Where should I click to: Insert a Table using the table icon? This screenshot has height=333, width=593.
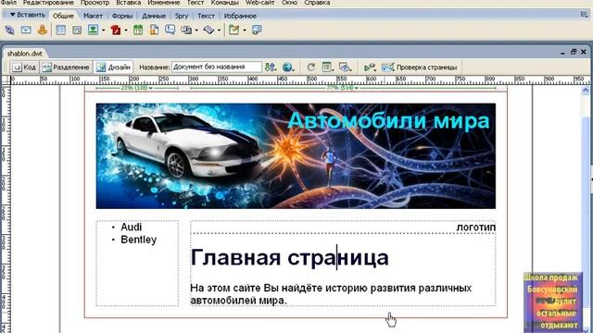(x=60, y=30)
